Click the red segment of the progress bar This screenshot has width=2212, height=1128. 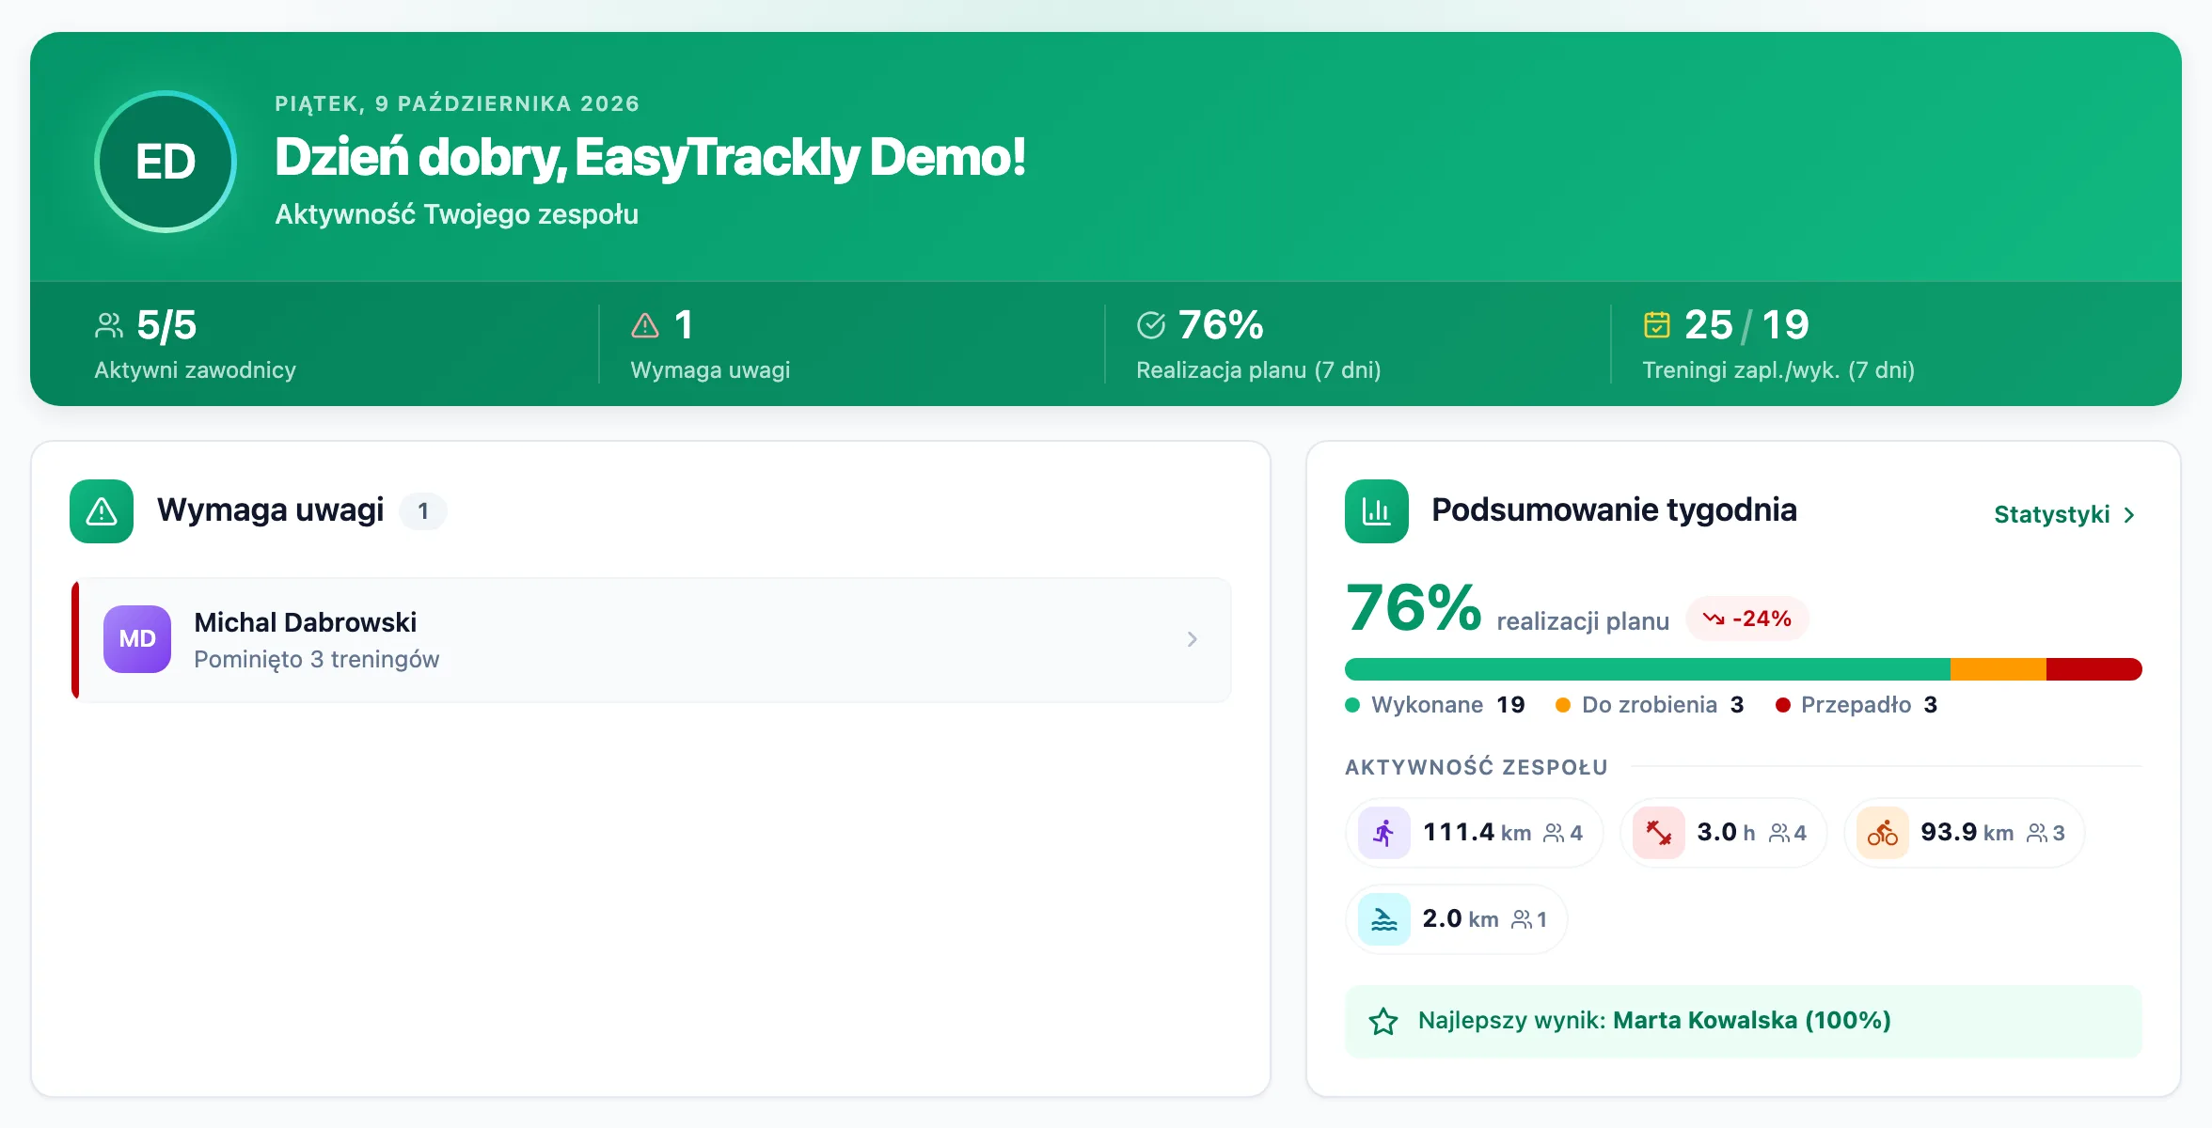pos(2094,669)
